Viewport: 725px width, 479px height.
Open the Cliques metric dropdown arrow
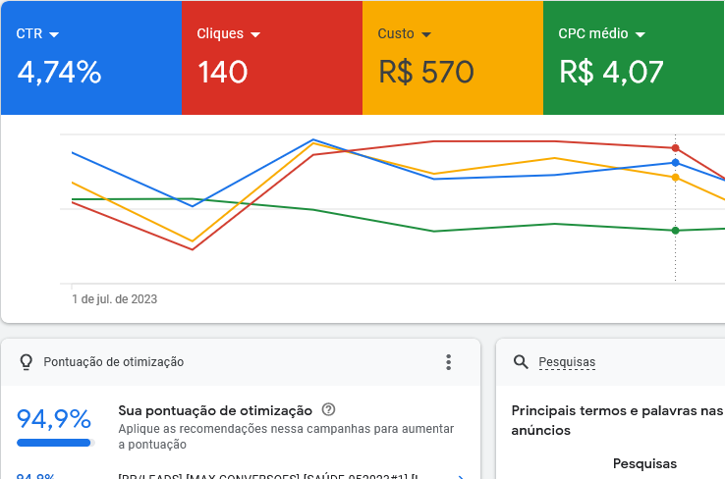(255, 34)
